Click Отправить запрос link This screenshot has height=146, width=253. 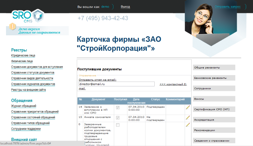click(228, 7)
